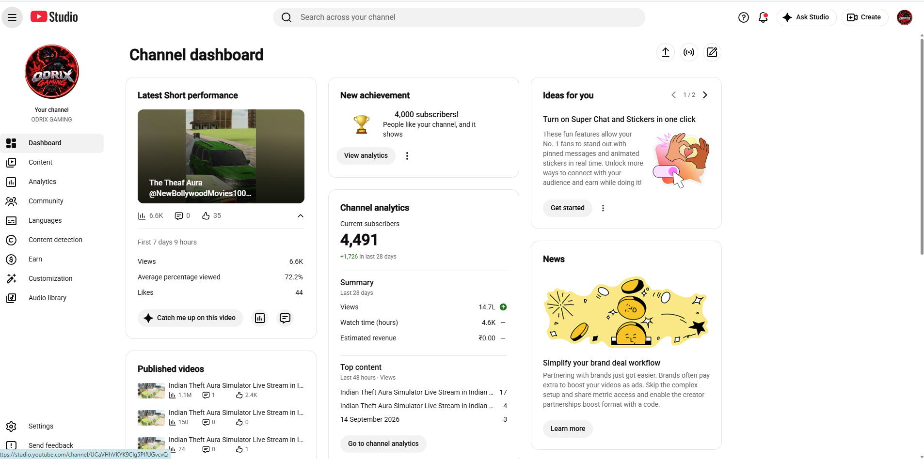Go to next idea in Ideas for you
The width and height of the screenshot is (924, 459).
click(705, 95)
